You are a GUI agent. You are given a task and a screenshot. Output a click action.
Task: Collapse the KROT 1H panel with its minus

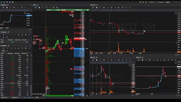[x=133, y=57]
